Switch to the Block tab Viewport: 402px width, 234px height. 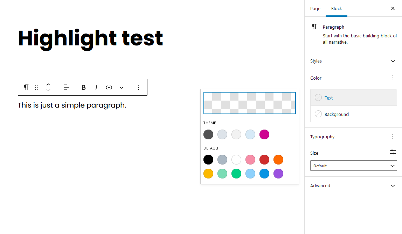336,8
